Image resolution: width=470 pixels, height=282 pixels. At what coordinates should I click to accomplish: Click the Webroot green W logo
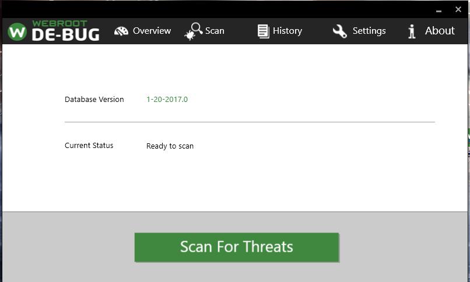(x=17, y=31)
